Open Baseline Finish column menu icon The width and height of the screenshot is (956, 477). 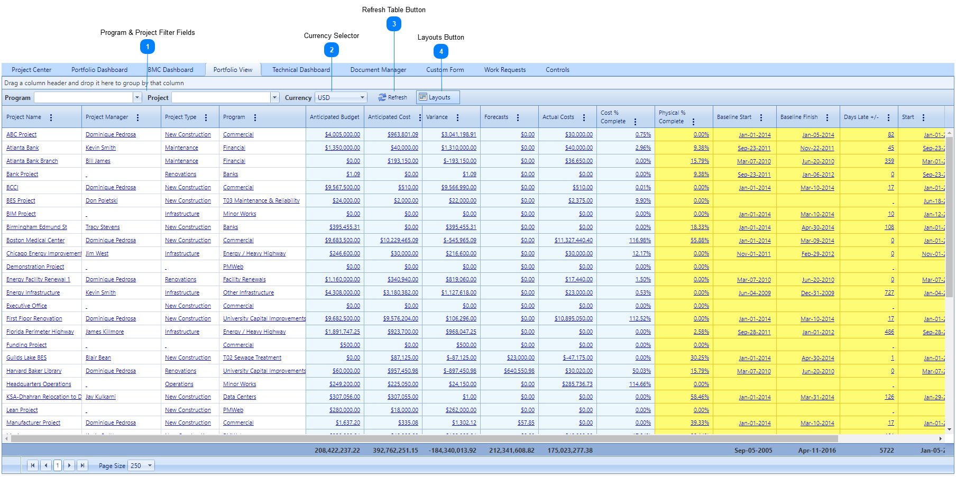[827, 117]
